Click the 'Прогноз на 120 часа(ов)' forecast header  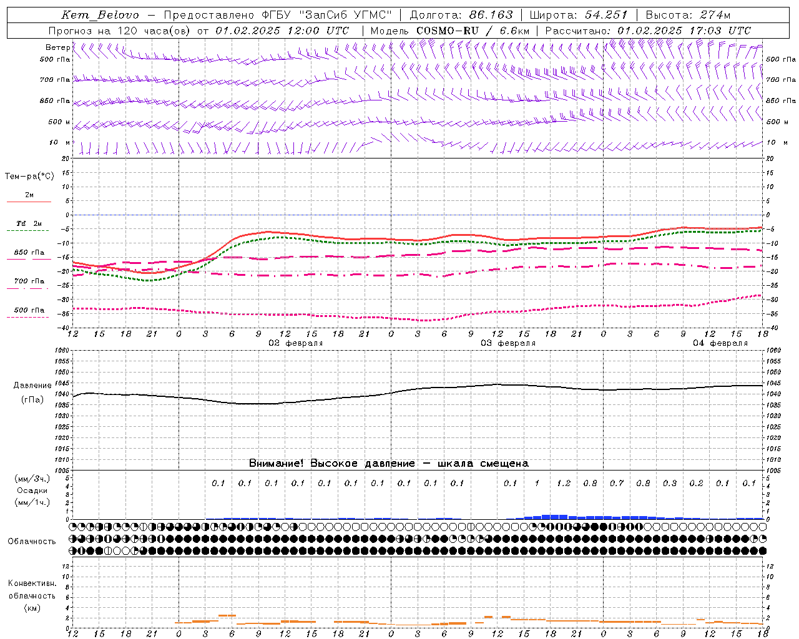coord(120,31)
